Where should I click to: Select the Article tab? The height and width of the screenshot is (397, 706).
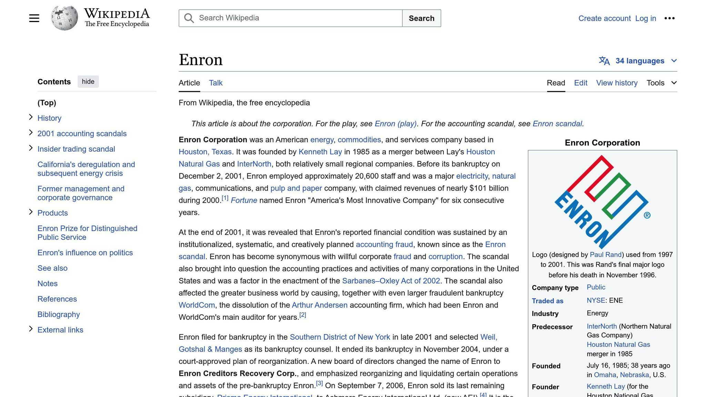189,83
